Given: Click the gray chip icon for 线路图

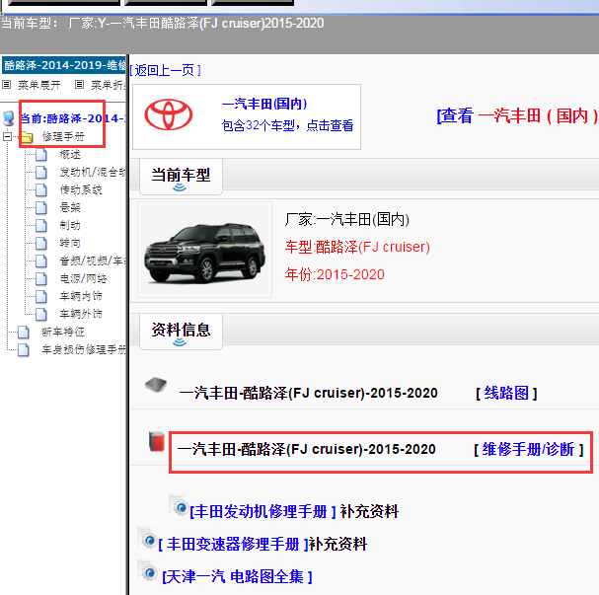Looking at the screenshot, I should pos(156,385).
